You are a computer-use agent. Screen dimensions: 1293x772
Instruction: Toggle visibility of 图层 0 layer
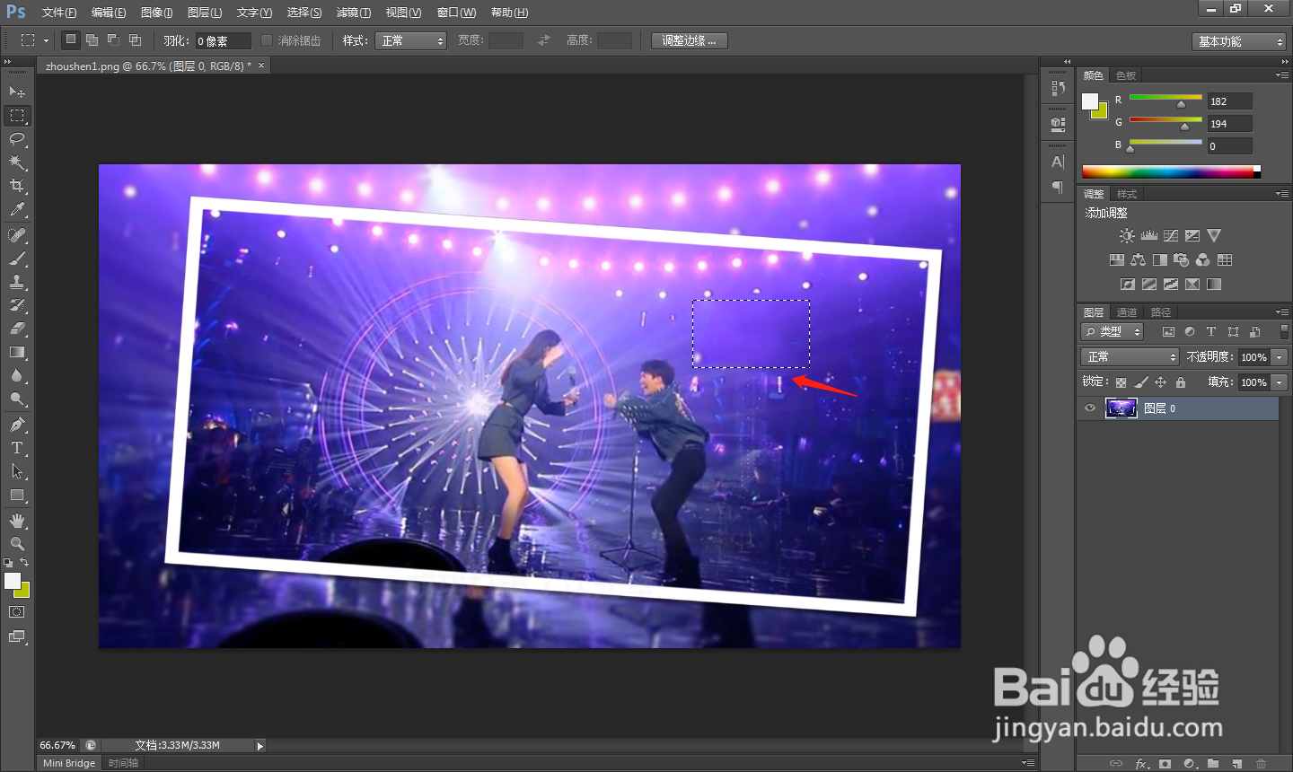(1090, 408)
